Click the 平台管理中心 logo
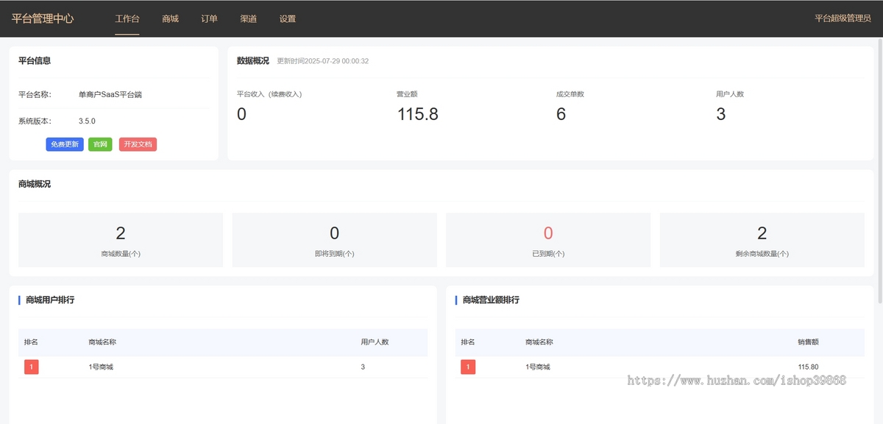 (x=46, y=18)
